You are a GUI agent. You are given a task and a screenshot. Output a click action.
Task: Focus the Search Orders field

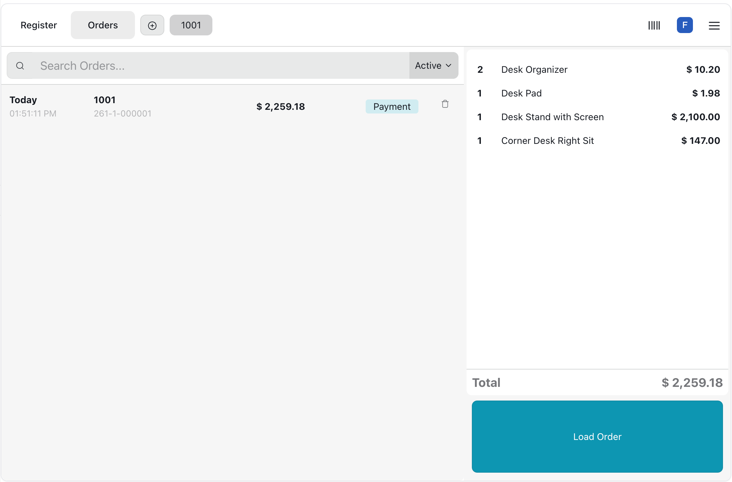point(220,66)
